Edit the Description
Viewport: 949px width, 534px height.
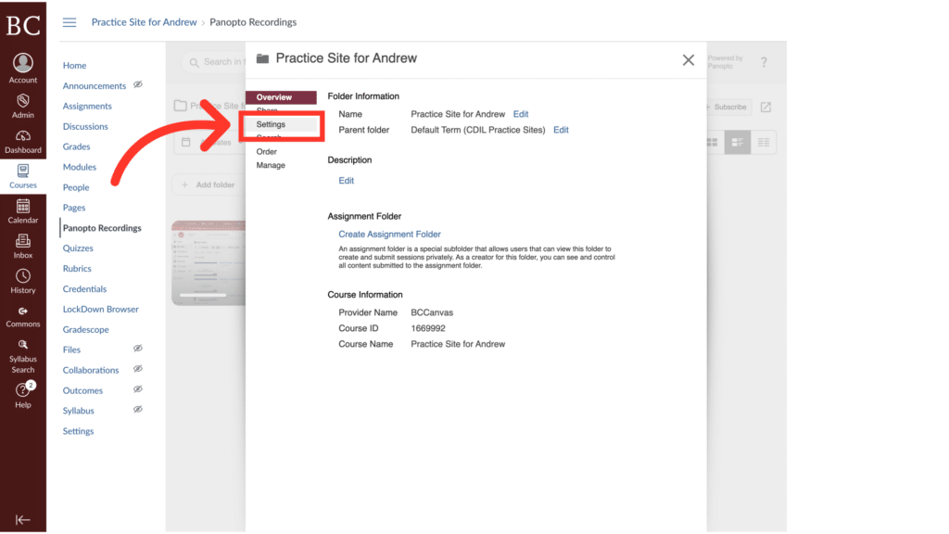point(347,181)
